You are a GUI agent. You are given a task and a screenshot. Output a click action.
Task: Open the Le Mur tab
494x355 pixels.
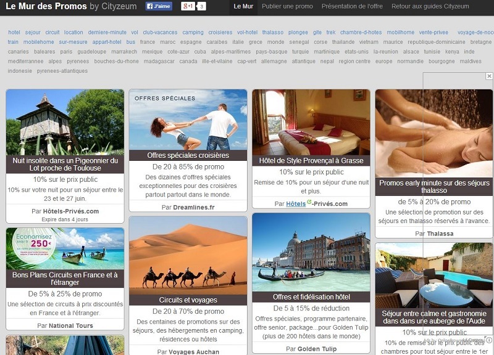243,6
